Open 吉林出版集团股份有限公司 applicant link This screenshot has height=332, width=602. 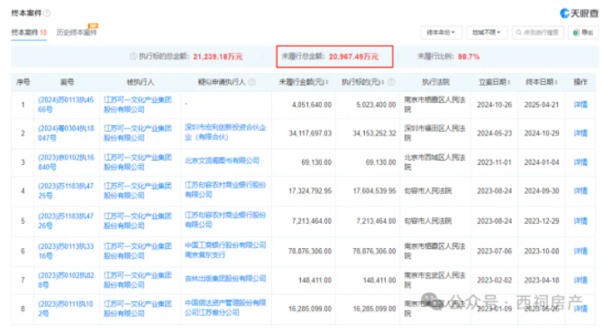[x=225, y=279]
